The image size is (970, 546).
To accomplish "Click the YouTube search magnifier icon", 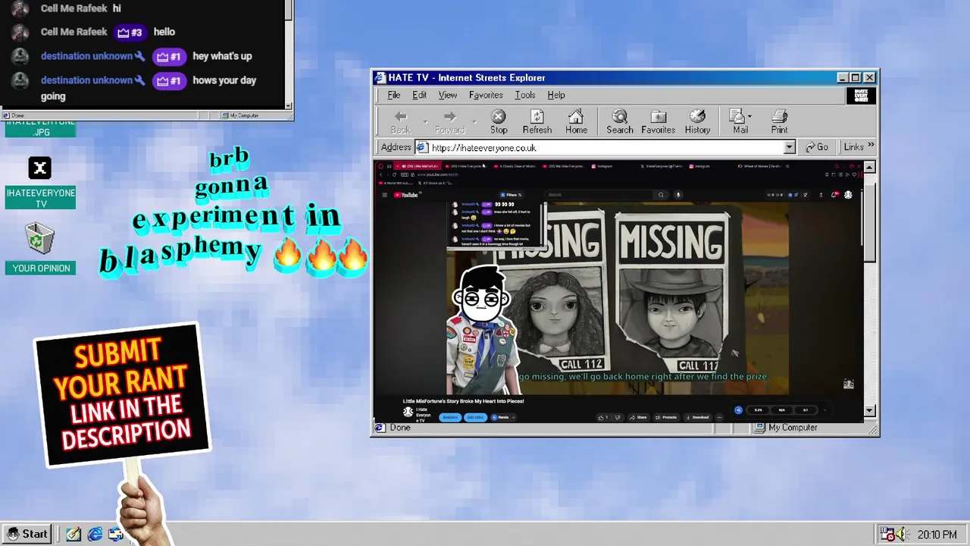I will click(x=661, y=195).
